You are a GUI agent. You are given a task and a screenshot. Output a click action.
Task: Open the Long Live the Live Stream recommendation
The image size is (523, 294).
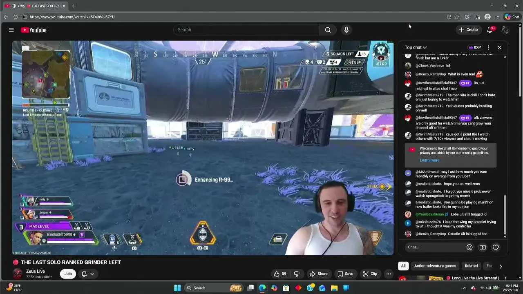475,278
